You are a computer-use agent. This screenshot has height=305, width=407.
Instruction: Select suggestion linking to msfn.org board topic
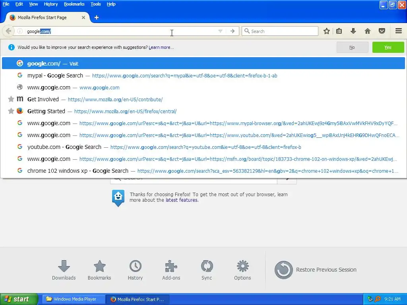point(203,159)
